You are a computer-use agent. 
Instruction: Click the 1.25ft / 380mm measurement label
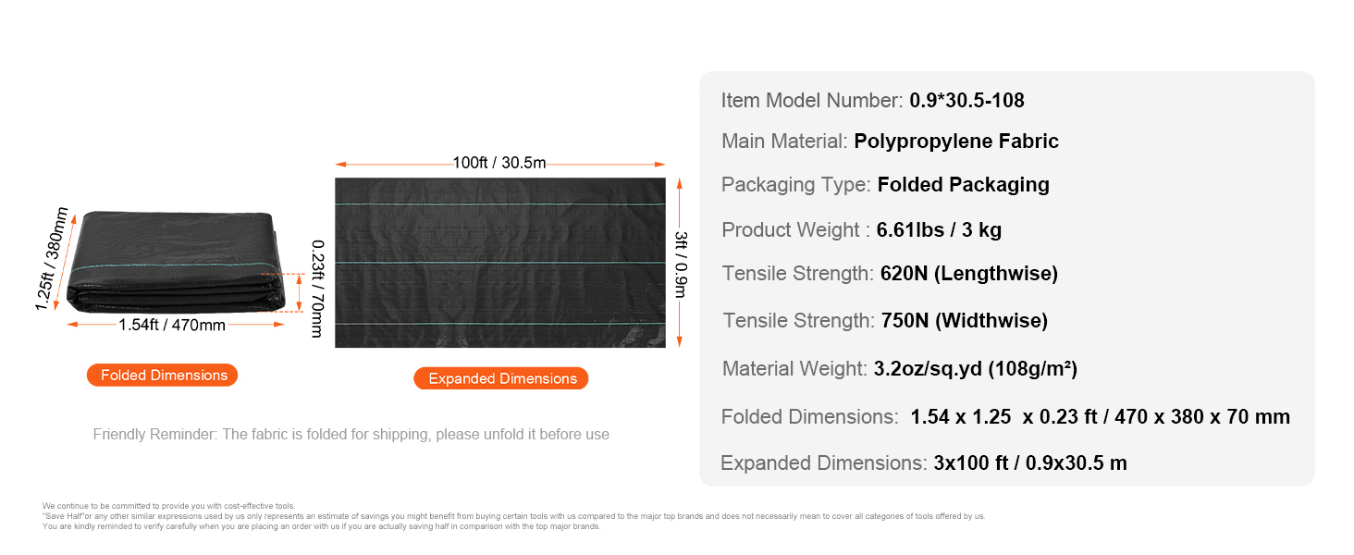click(53, 259)
